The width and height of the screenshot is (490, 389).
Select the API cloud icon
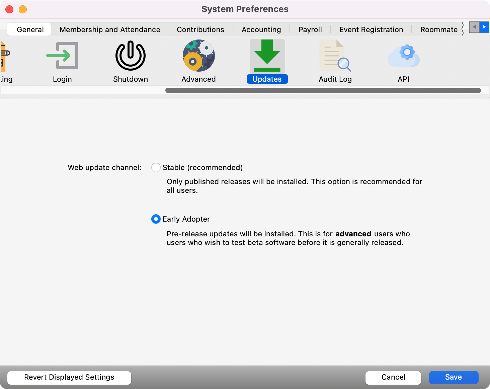click(x=403, y=56)
